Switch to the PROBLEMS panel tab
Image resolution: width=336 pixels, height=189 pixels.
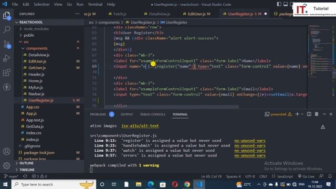click(x=98, y=114)
